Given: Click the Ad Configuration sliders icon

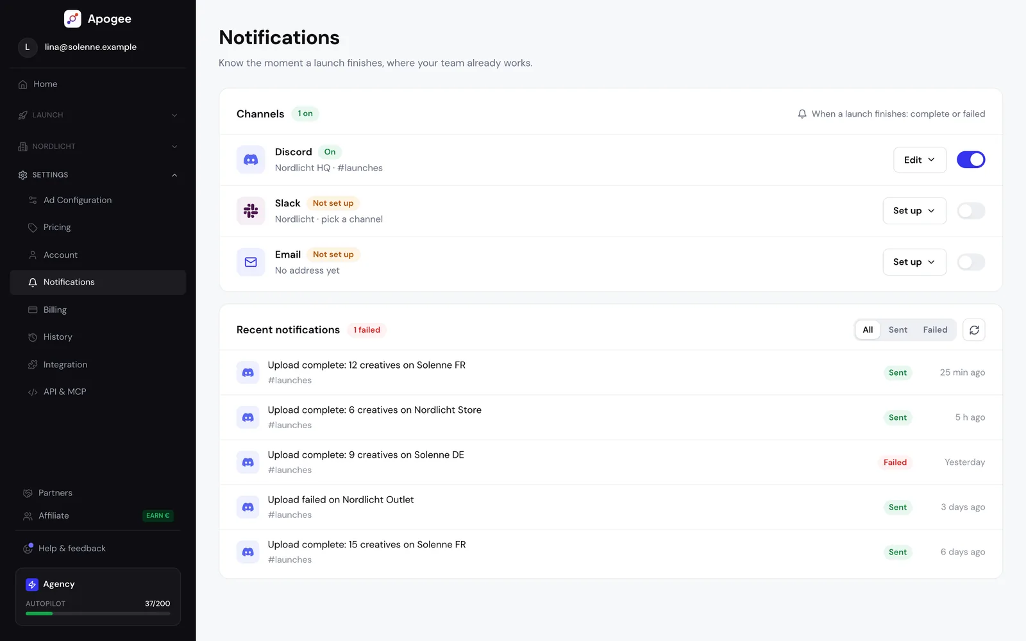Looking at the screenshot, I should pyautogui.click(x=33, y=200).
